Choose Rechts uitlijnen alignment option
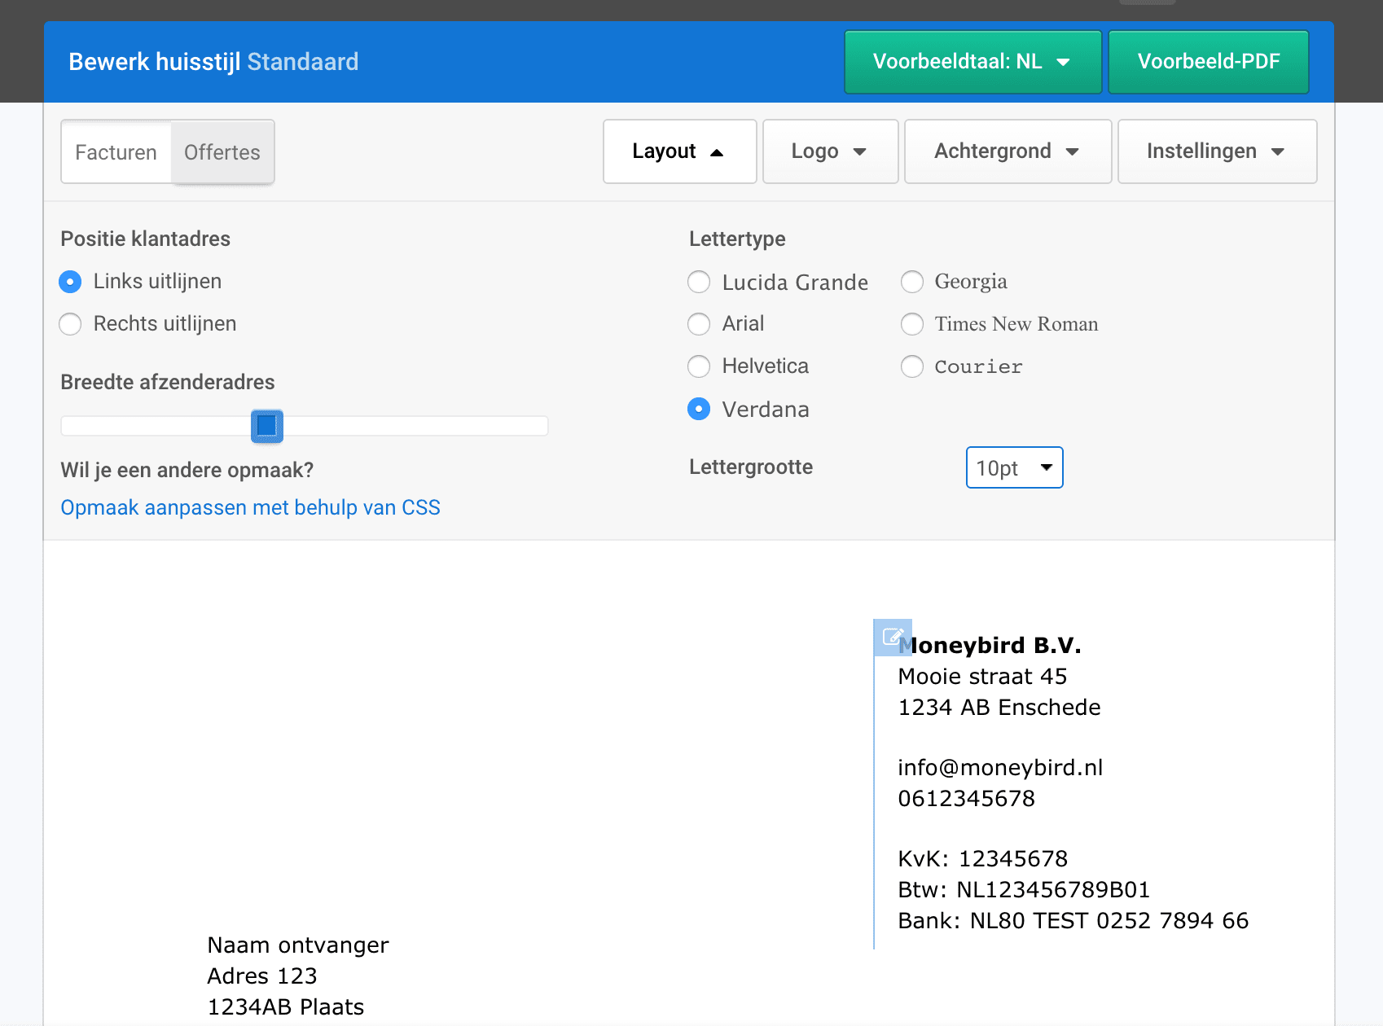The height and width of the screenshot is (1026, 1383). point(71,324)
